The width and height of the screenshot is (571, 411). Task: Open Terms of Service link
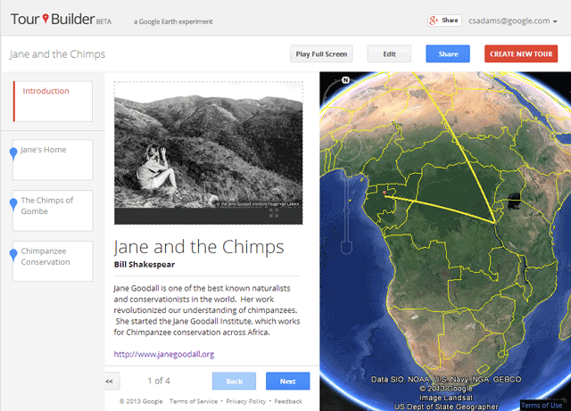point(194,401)
